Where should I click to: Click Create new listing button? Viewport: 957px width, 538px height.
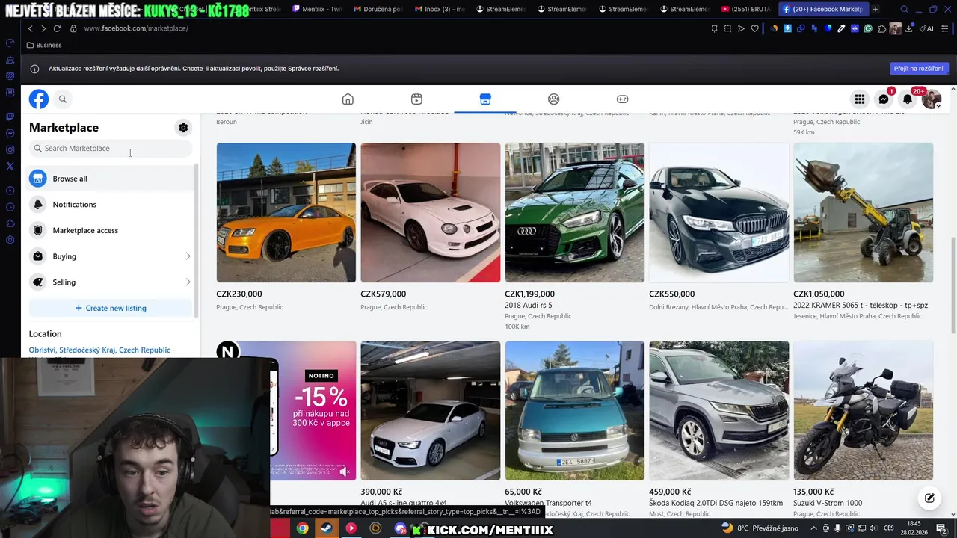[111, 308]
